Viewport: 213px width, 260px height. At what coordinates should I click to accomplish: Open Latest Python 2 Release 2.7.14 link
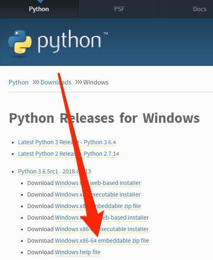click(69, 154)
